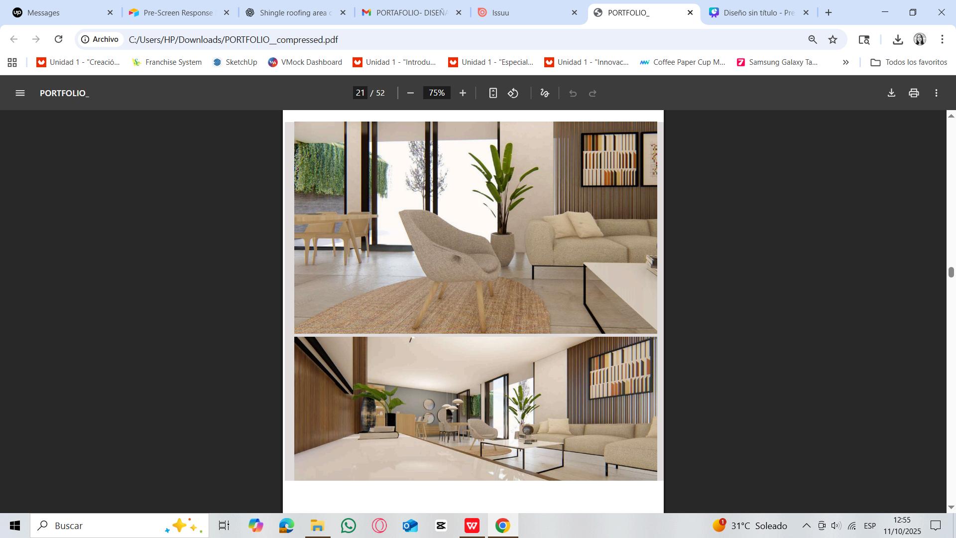Rotate the PDF counterclockwise
This screenshot has width=956, height=538.
513,93
